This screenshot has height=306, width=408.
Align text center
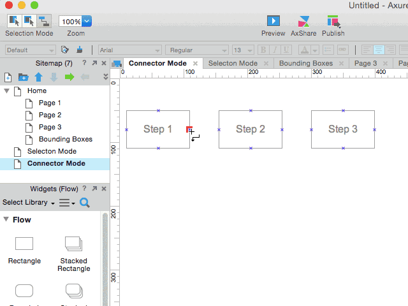point(379,50)
